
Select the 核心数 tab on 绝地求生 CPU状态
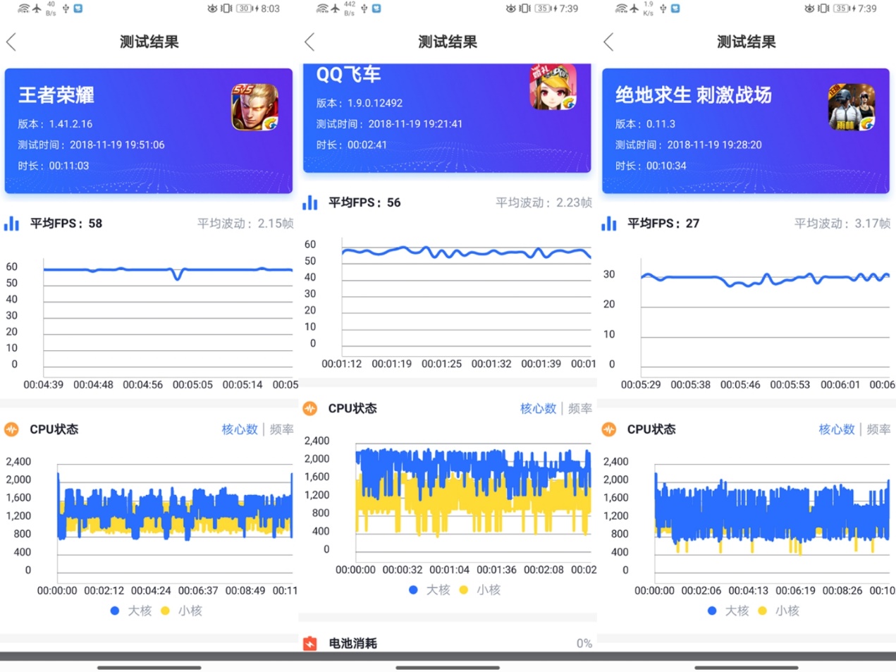click(836, 429)
